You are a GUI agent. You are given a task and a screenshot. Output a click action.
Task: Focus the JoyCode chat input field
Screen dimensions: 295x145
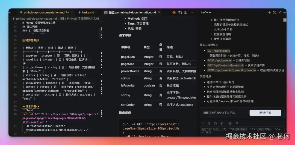242,131
